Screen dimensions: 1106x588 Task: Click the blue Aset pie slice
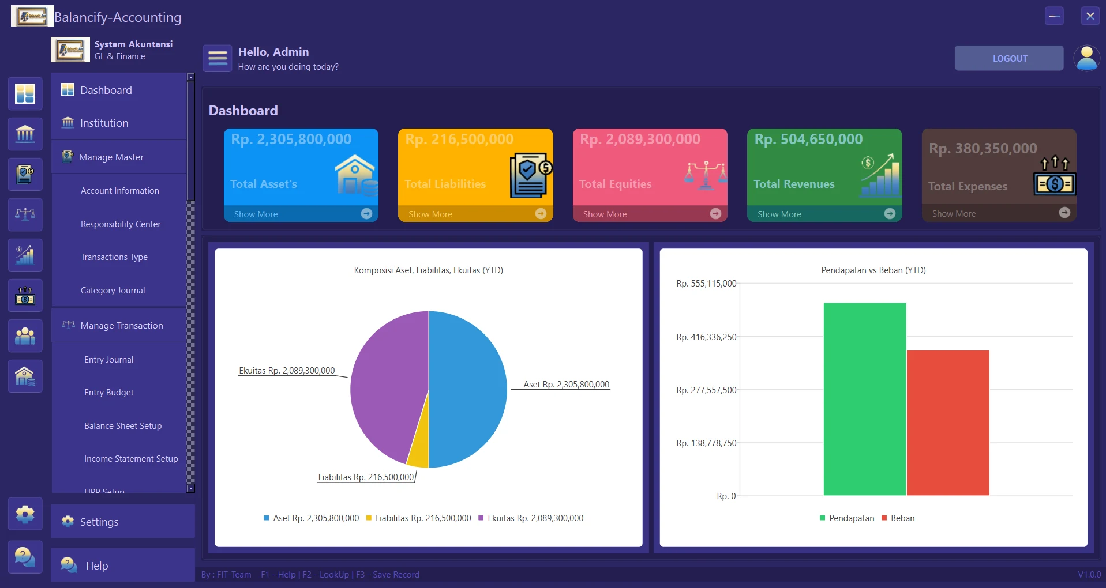pyautogui.click(x=468, y=389)
